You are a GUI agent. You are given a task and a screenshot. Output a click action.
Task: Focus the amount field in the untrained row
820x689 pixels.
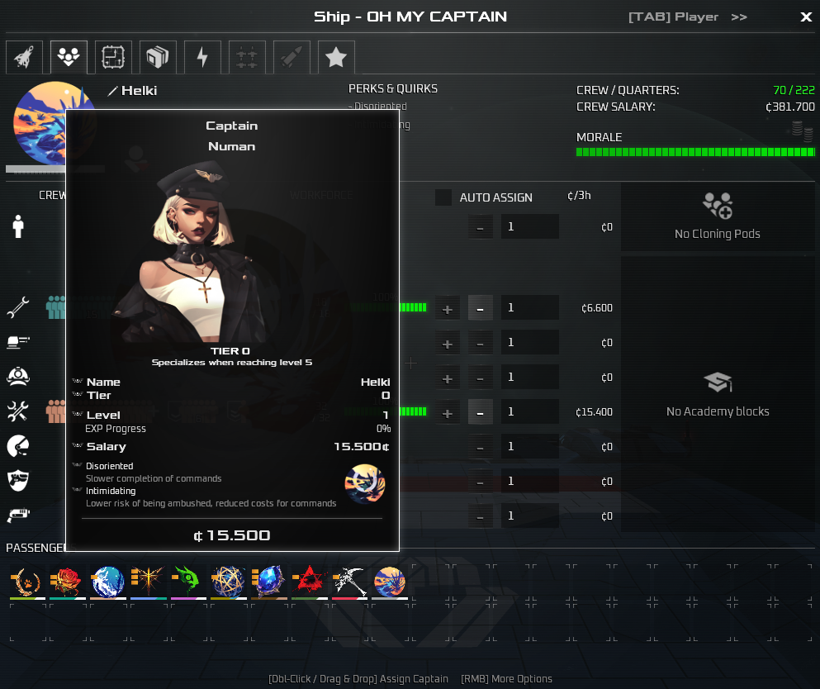point(530,226)
